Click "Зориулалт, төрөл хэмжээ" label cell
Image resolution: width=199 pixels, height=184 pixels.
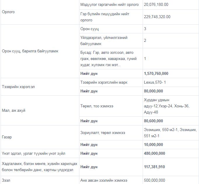[x=102, y=133]
